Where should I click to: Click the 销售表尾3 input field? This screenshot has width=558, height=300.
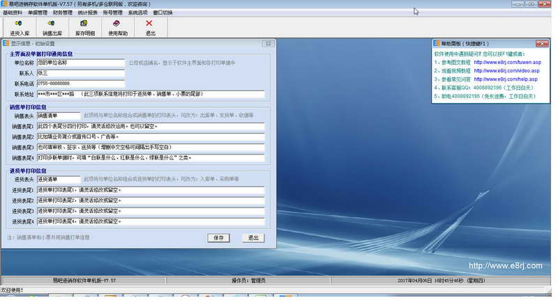click(x=151, y=148)
